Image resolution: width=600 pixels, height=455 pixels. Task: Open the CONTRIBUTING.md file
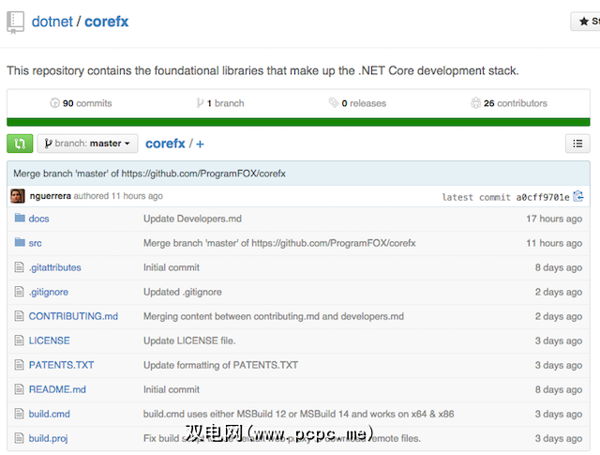[x=73, y=316]
